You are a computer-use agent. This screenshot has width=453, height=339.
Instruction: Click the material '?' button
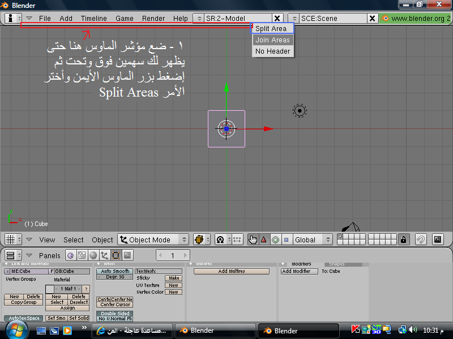pyautogui.click(x=86, y=289)
